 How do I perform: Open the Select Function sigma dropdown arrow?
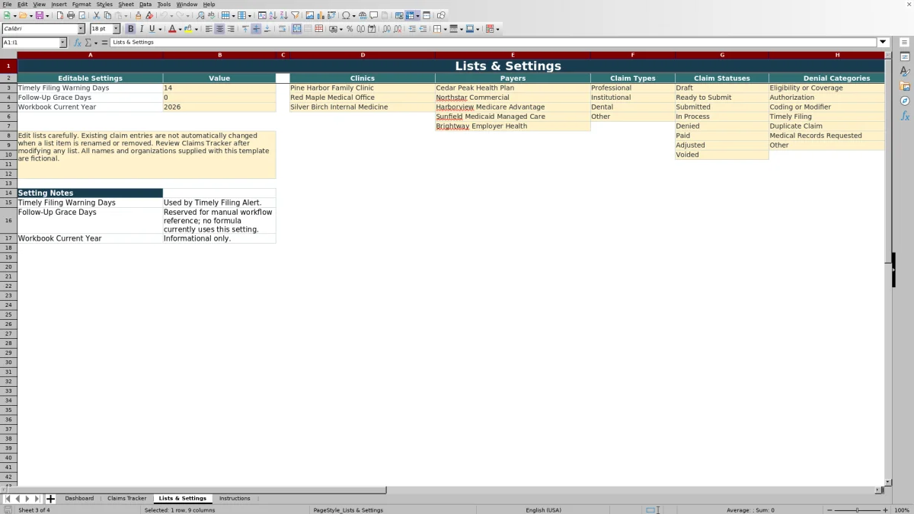point(95,43)
